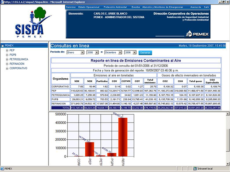Open the Estado Operacional menu
Image resolution: width=230 pixels, height=172 pixels.
pos(89,7)
